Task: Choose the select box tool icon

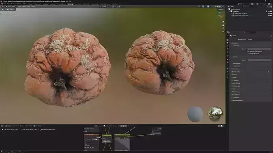Action: pyautogui.click(x=6, y=9)
